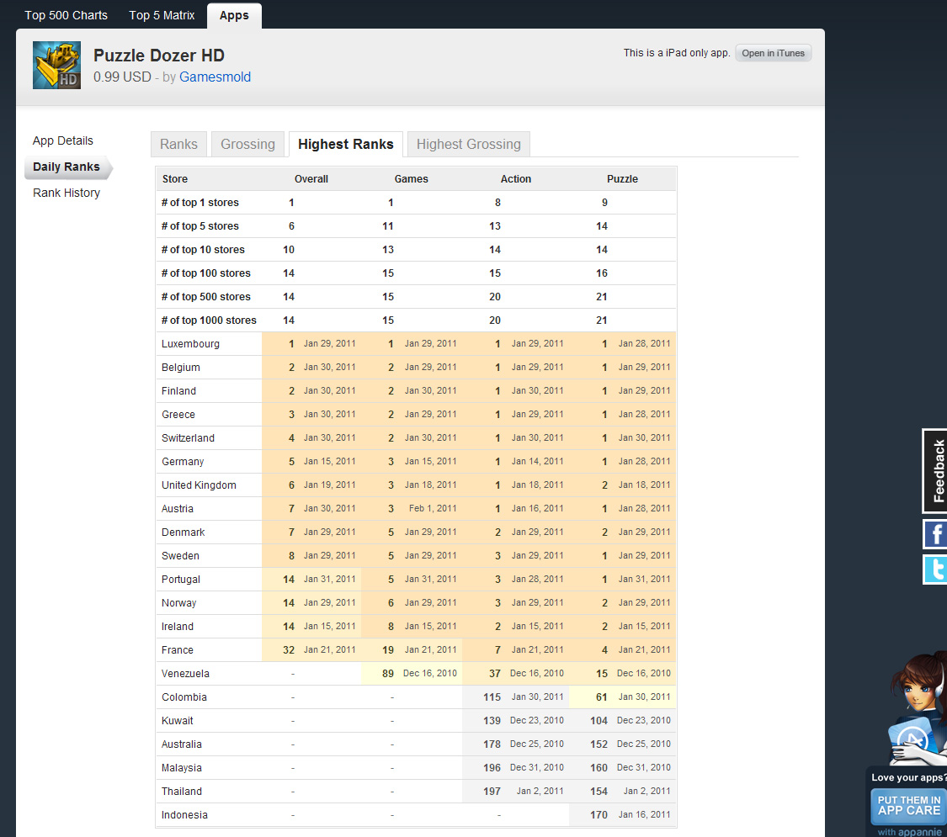Select the Highest Ranks tab
The height and width of the screenshot is (837, 947).
345,144
